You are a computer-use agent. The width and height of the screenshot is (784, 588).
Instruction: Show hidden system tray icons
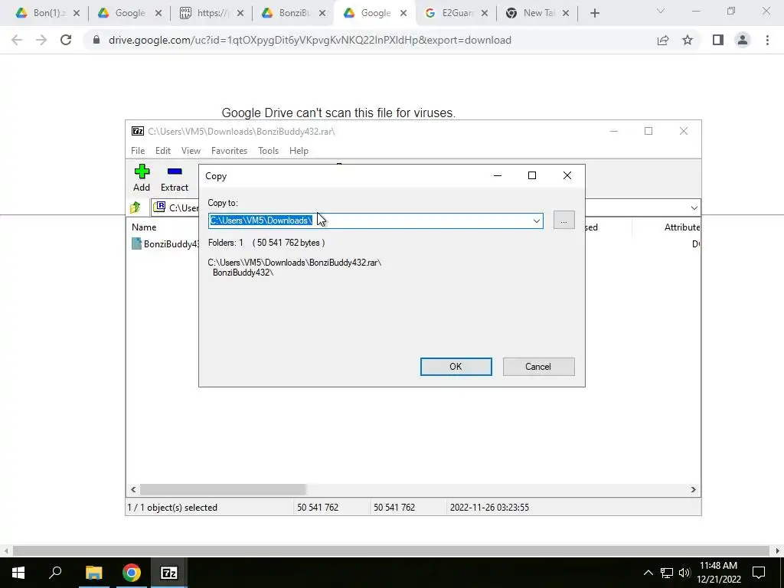(x=648, y=573)
